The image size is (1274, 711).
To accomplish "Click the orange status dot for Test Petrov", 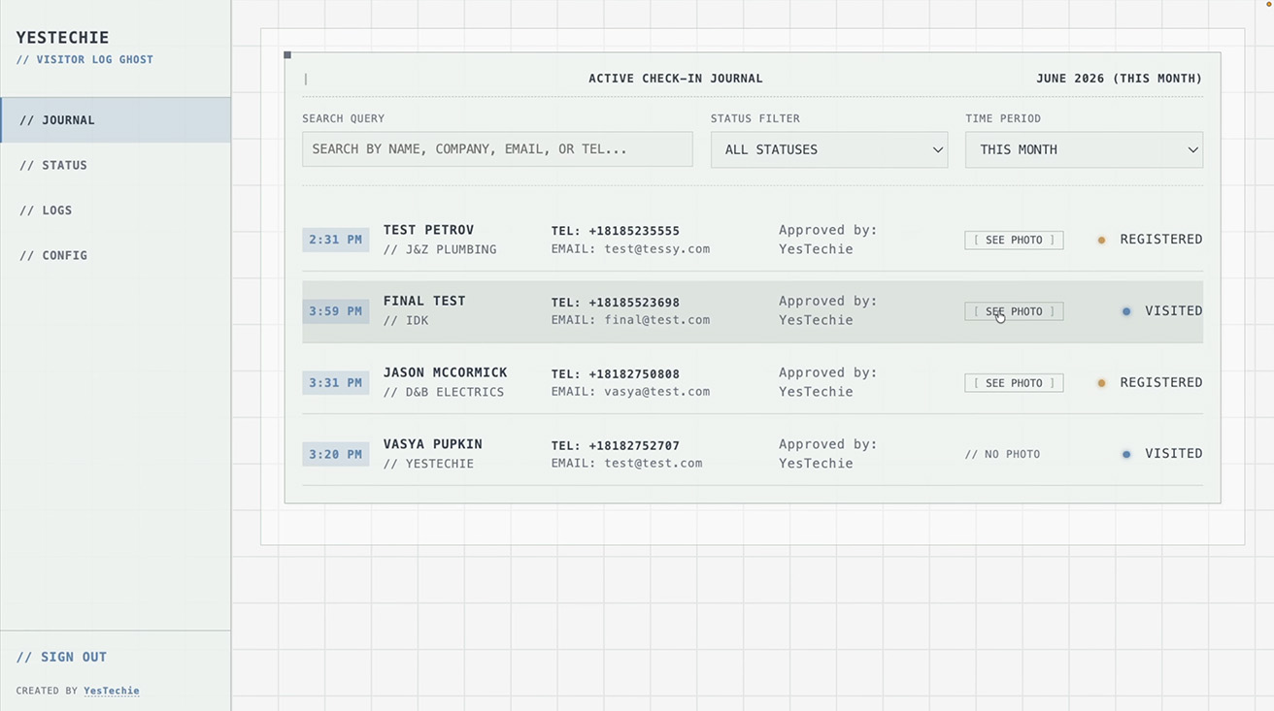I will [1101, 240].
